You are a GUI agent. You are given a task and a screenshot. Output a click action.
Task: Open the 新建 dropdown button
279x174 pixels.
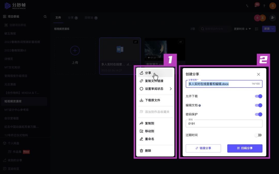[x=269, y=29]
